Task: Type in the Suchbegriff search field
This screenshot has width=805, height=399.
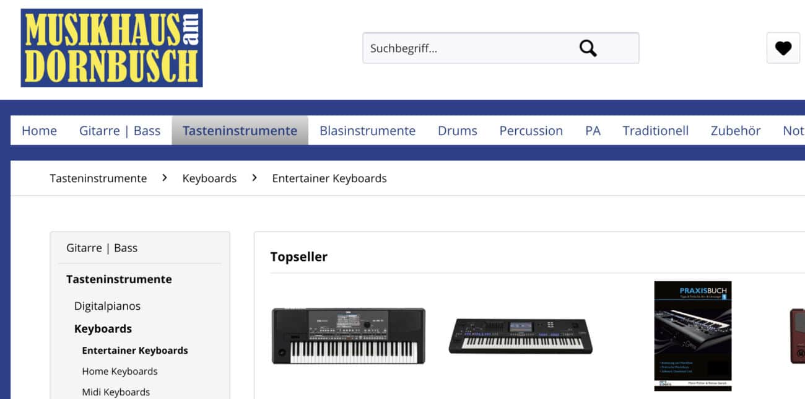Action: (x=464, y=48)
